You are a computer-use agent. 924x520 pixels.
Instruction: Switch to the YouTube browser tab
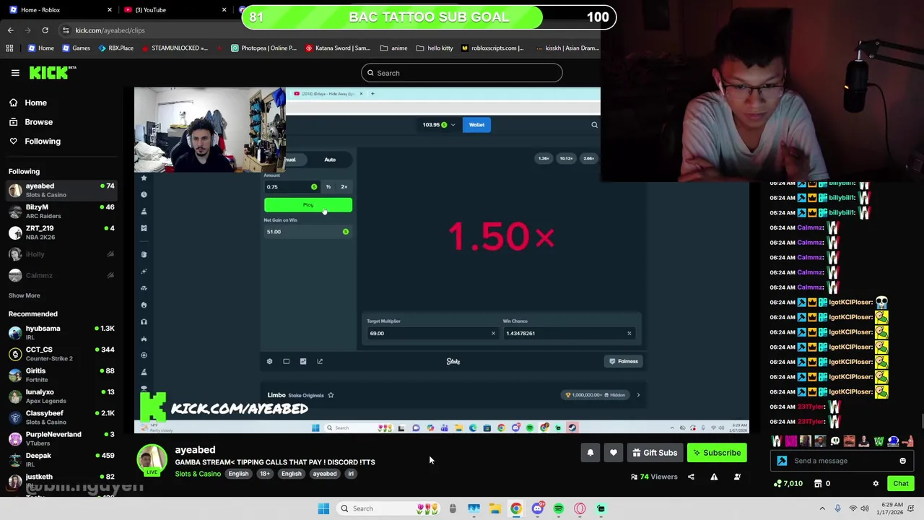point(173,9)
